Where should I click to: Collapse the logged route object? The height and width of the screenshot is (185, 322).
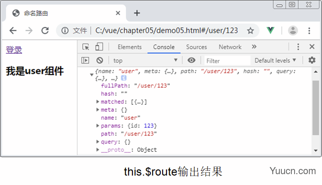click(92, 75)
